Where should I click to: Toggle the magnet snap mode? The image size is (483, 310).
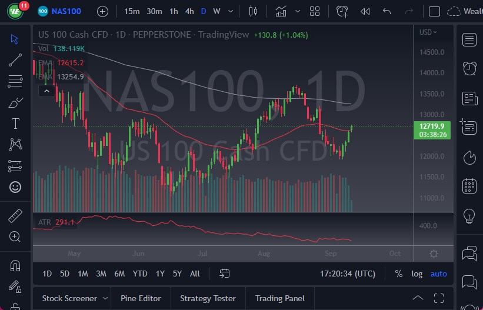coord(15,265)
